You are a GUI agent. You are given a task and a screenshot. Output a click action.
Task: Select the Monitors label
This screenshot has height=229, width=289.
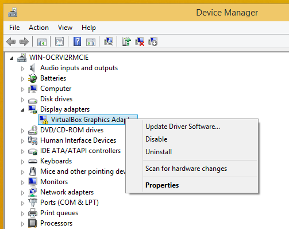[x=54, y=182]
